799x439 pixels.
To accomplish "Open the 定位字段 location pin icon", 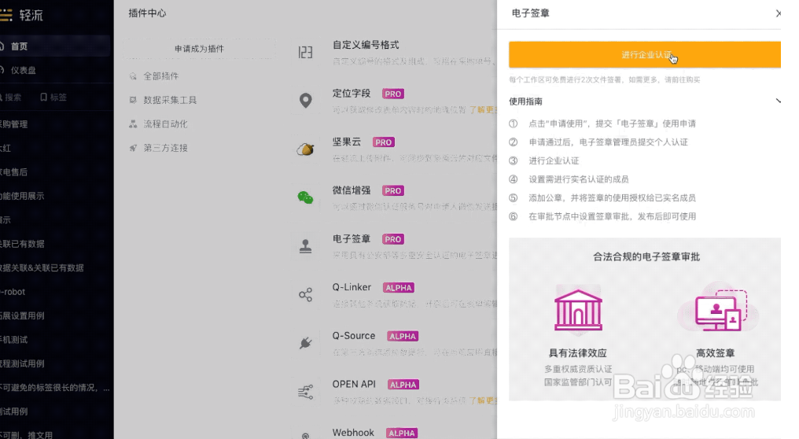I will click(x=305, y=101).
